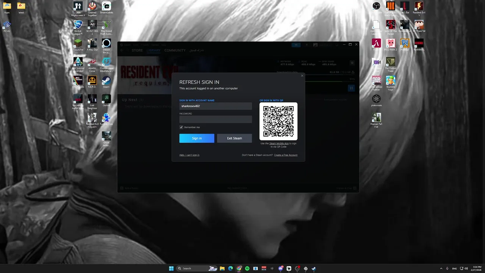The width and height of the screenshot is (485, 273).
Task: Open the taskbar clock and date
Action: pyautogui.click(x=477, y=268)
